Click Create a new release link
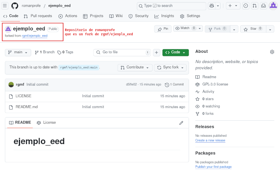280x171 pixels. [x=210, y=140]
